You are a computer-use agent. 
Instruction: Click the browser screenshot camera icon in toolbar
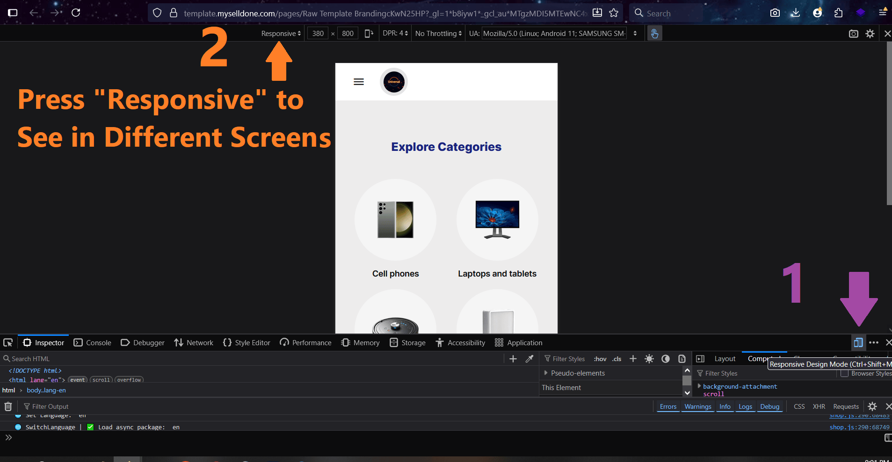click(x=775, y=13)
